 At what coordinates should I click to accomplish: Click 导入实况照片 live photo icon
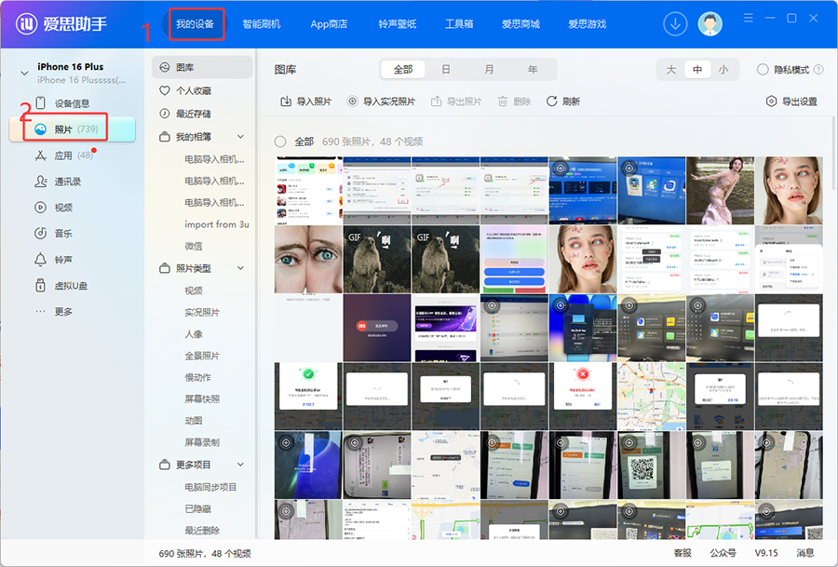click(352, 101)
